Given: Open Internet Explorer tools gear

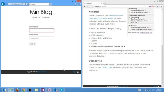Looking at the screenshot, I should tap(80, 4).
